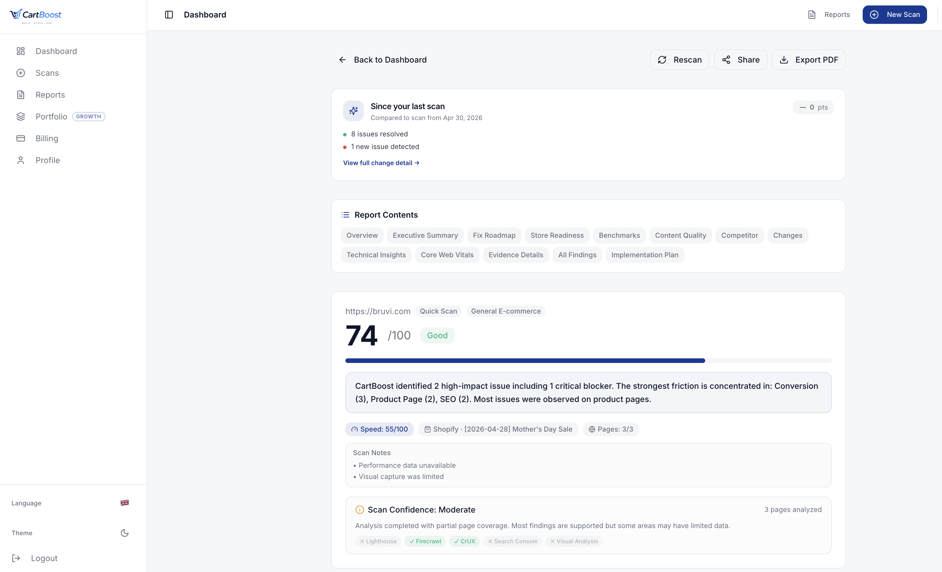Viewport: 942px width, 572px height.
Task: Click the Dashboard grid icon in sidebar
Action: 21,51
